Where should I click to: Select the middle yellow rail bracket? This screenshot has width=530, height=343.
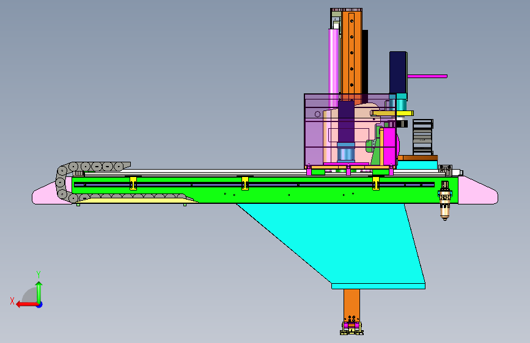(x=245, y=183)
